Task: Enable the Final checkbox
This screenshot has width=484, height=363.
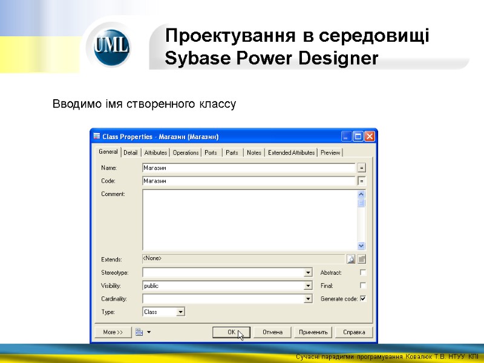Action: click(362, 286)
